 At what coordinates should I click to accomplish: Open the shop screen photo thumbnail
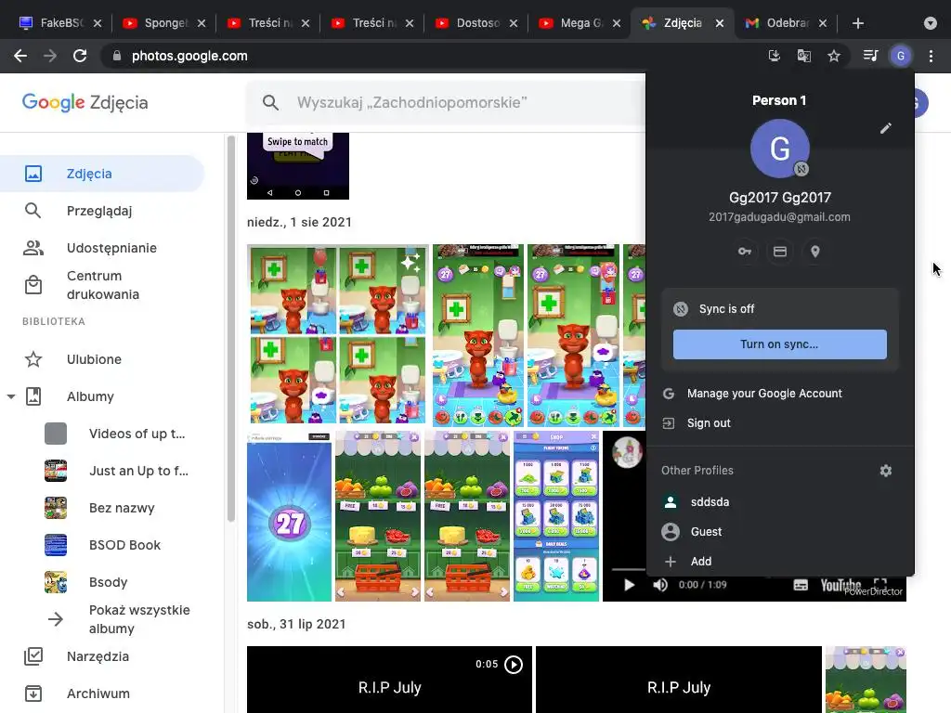click(x=556, y=516)
